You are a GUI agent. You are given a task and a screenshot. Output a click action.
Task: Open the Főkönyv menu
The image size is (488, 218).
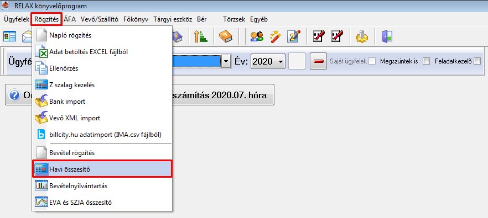pyautogui.click(x=136, y=19)
